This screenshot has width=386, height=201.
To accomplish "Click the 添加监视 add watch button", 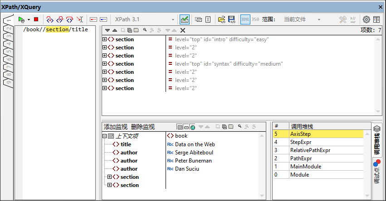I will [116, 127].
